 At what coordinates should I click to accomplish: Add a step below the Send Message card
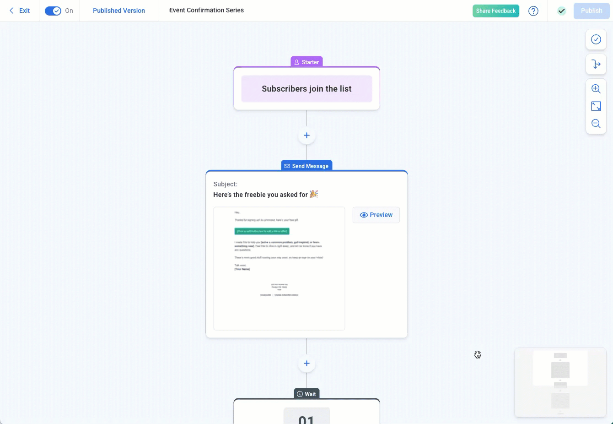click(306, 364)
